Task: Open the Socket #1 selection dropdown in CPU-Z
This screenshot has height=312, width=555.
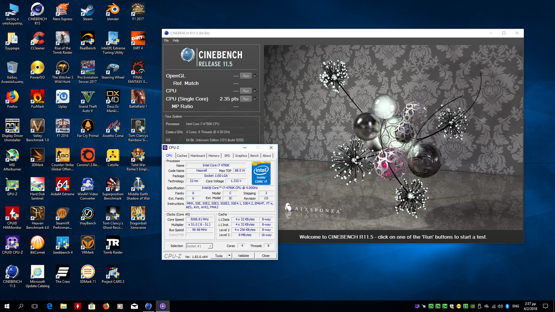Action: point(199,246)
